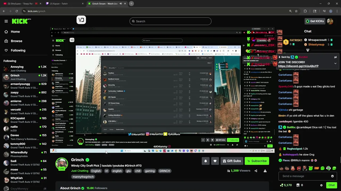Open nallie channel in sidebar
341x191 pixels.
25,128
